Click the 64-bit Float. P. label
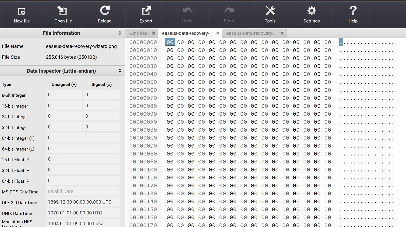 tap(16, 181)
